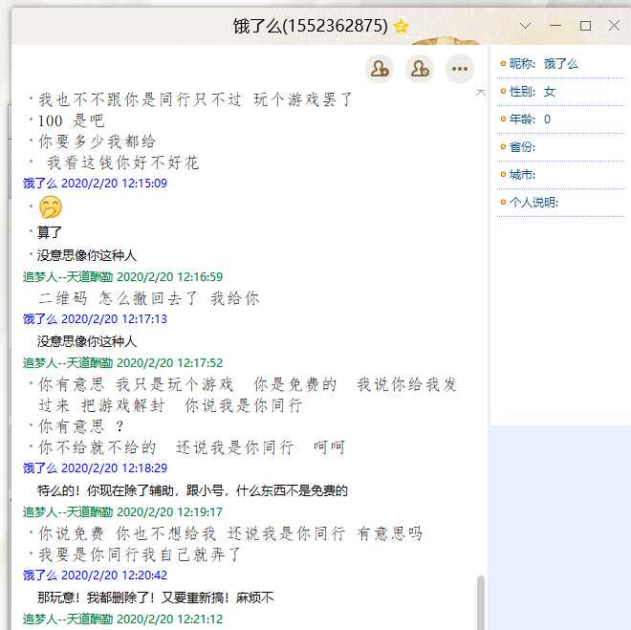The height and width of the screenshot is (630, 631).
Task: Click the header '追梦人--天道酬勤 2020/2/20 12:19:17'
Action: click(x=122, y=512)
